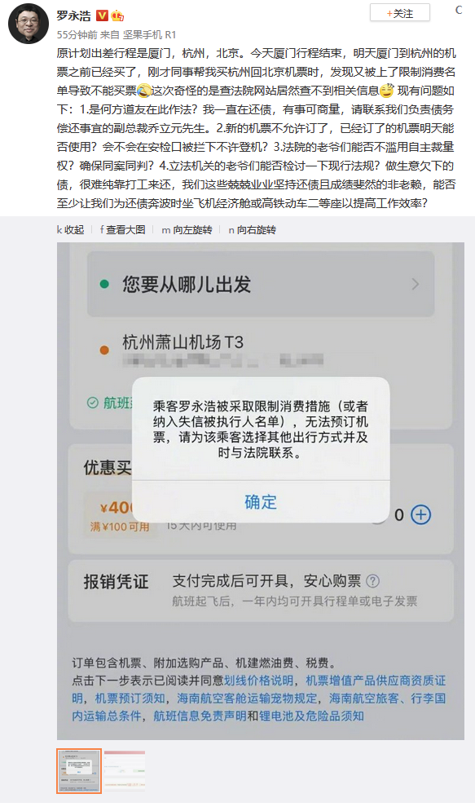The height and width of the screenshot is (807, 475).
Task: Rotate image left with 向左旋转
Action: (187, 230)
